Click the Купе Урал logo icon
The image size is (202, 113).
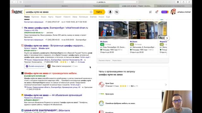coord(101,85)
